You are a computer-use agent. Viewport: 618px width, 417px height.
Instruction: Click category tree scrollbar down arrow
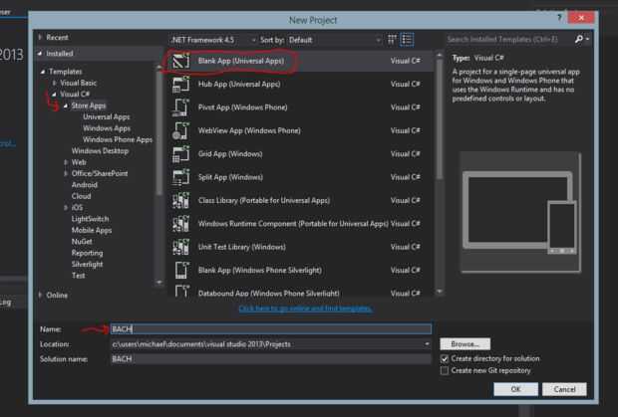pos(158,282)
